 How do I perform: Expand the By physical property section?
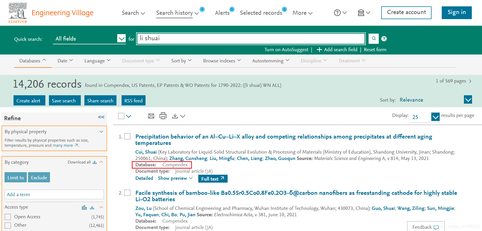tap(101, 132)
